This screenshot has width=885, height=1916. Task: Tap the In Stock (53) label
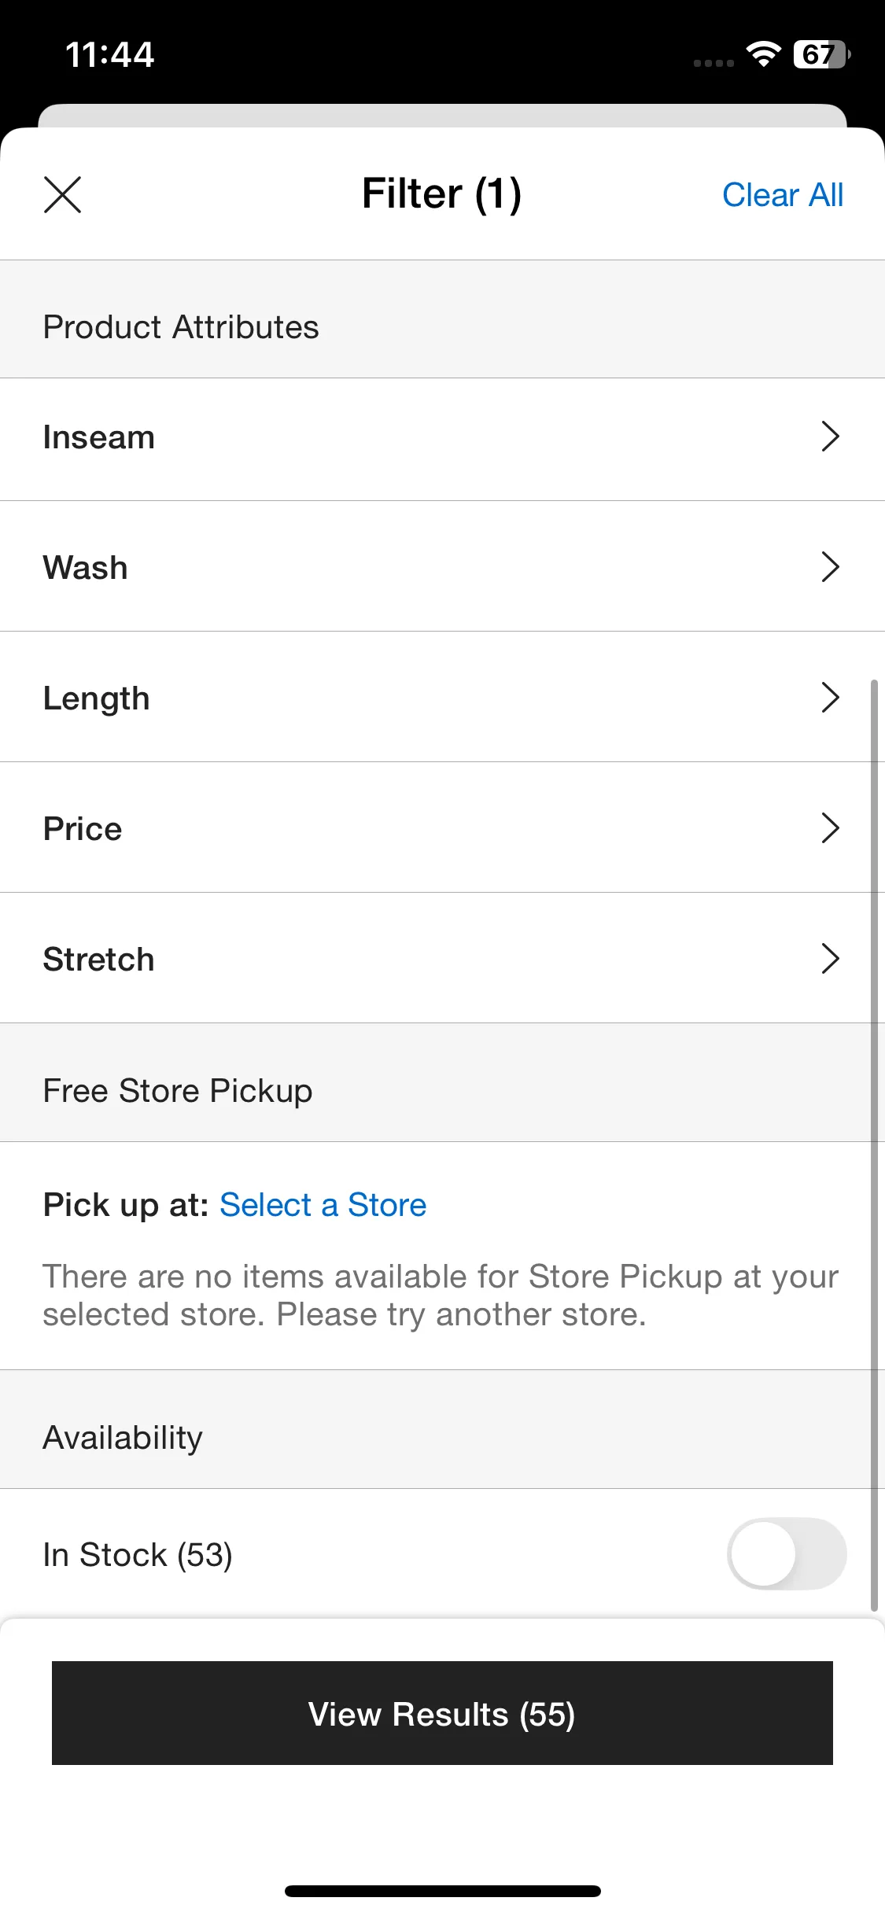coord(138,1555)
